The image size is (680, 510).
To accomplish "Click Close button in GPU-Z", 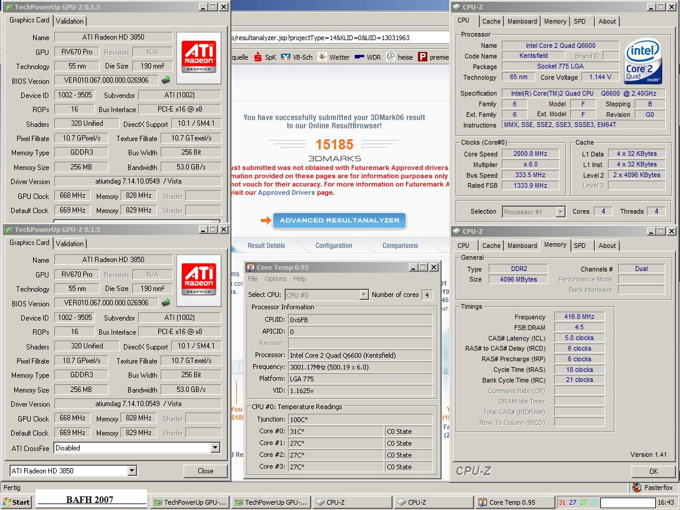I will point(205,470).
